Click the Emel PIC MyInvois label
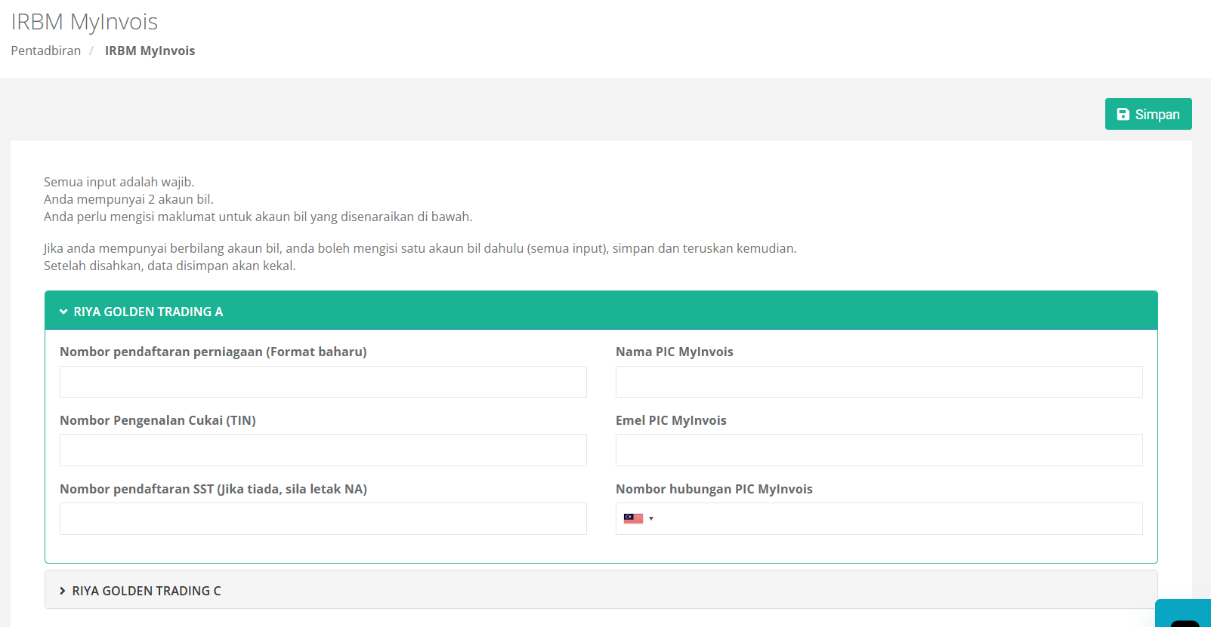The width and height of the screenshot is (1211, 627). click(x=671, y=420)
